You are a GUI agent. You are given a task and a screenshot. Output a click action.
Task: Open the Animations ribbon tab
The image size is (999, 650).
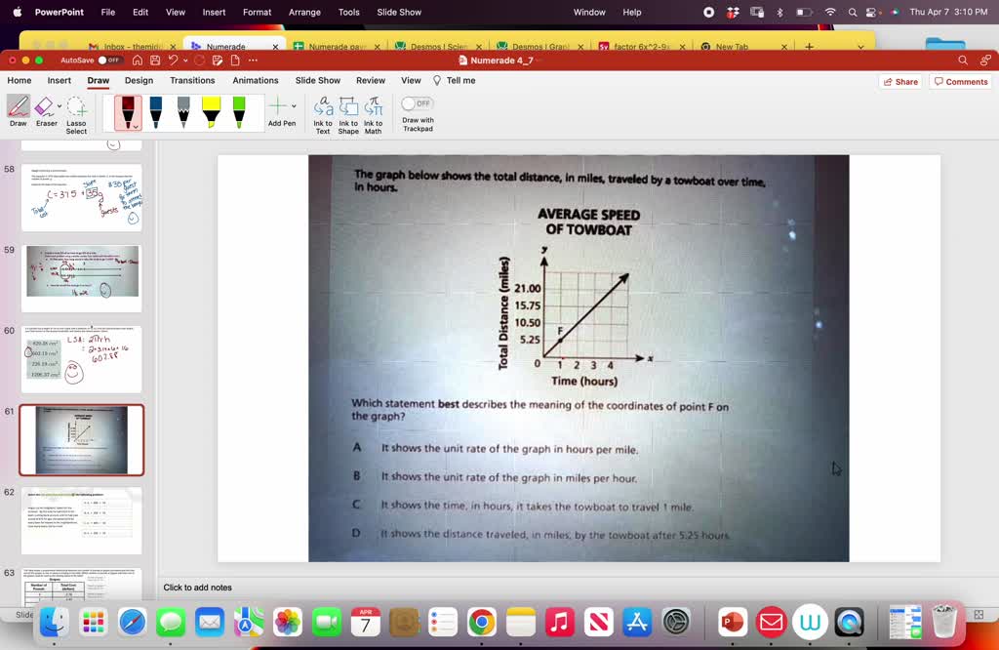coord(256,80)
